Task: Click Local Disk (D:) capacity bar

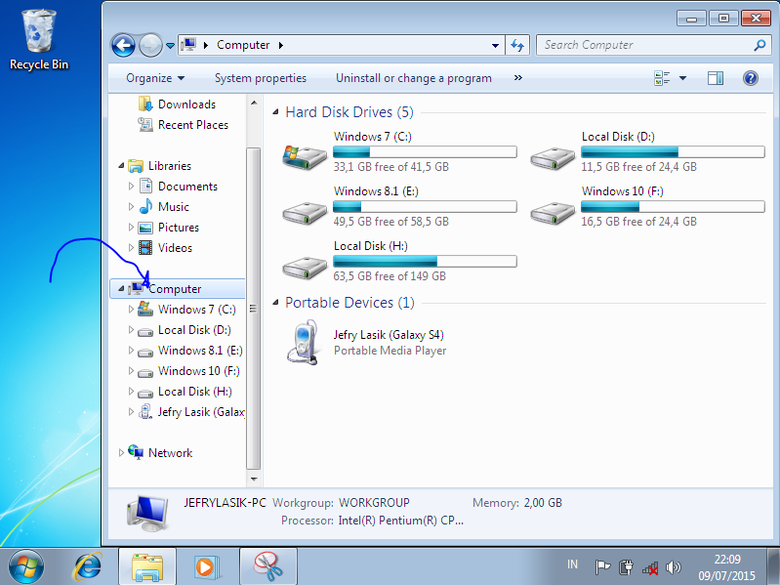Action: click(673, 151)
